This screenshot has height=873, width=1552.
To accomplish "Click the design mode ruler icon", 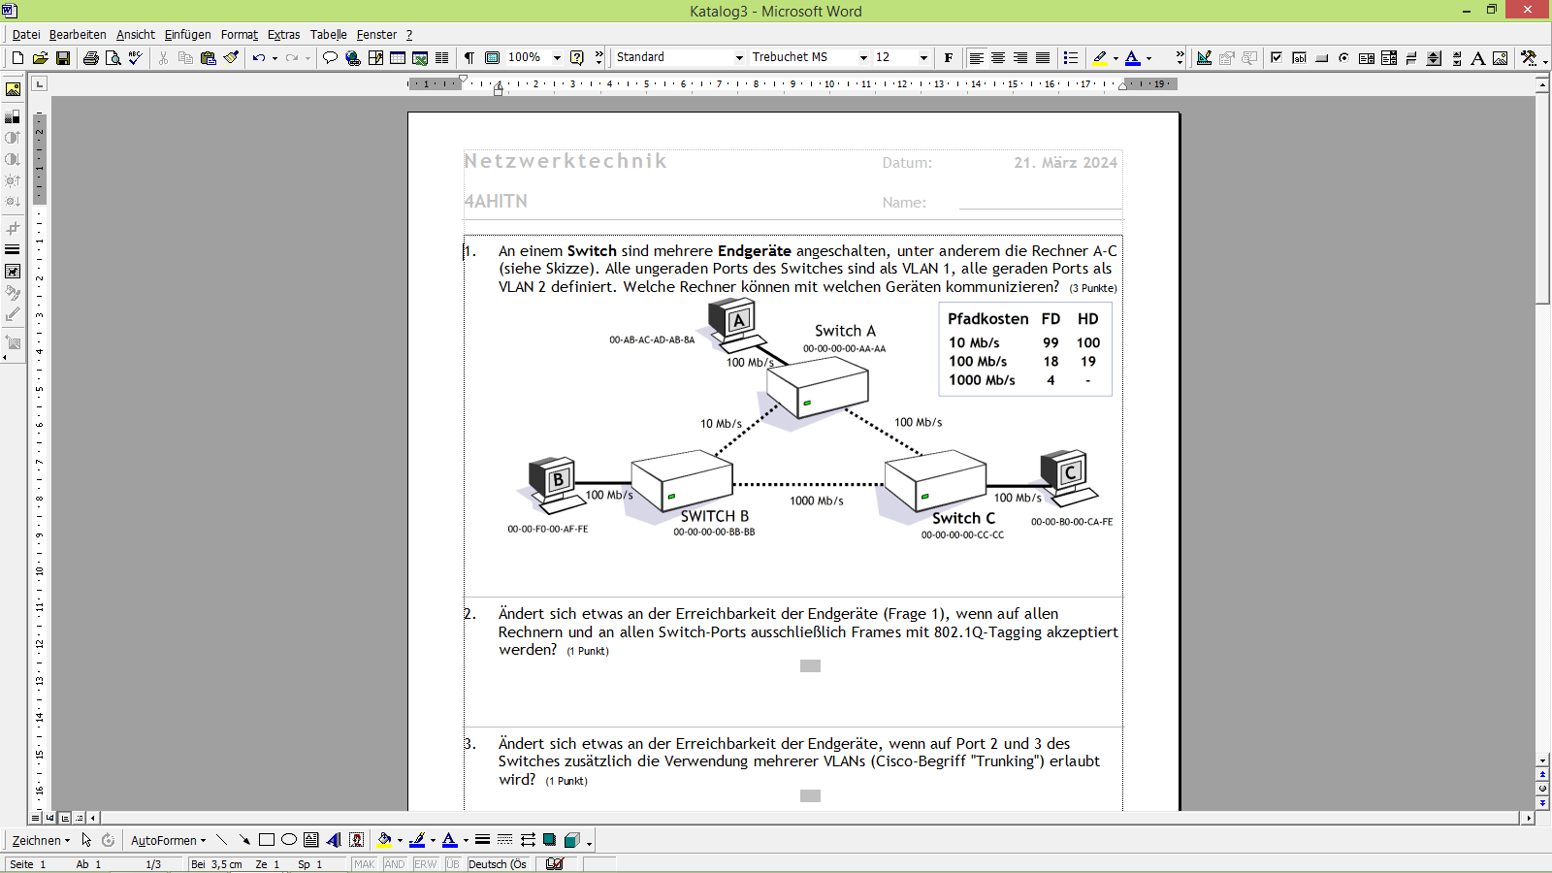I will pyautogui.click(x=1204, y=58).
